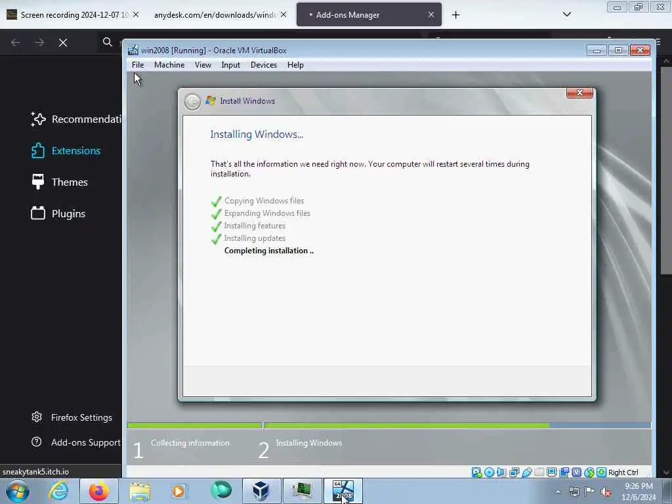672x504 pixels.
Task: Open the Extensions category in Add-ons Manager
Action: pos(66,151)
